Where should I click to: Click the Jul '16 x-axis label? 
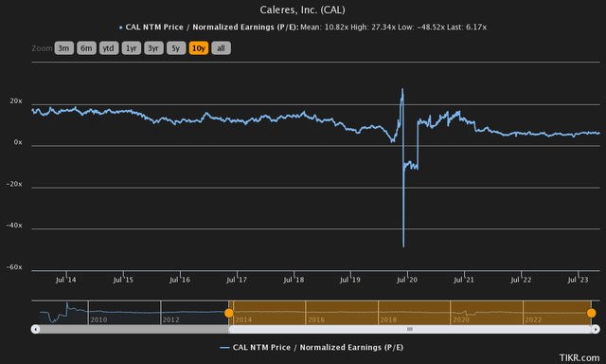point(180,280)
